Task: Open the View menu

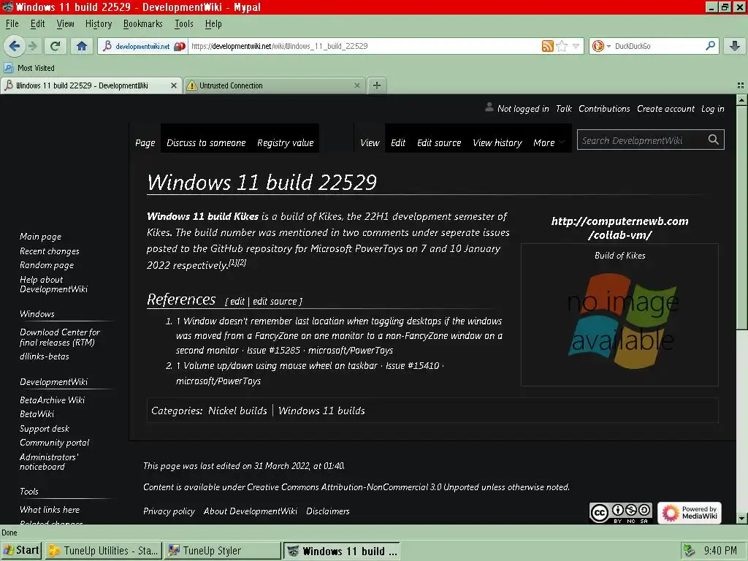Action: 65,24
